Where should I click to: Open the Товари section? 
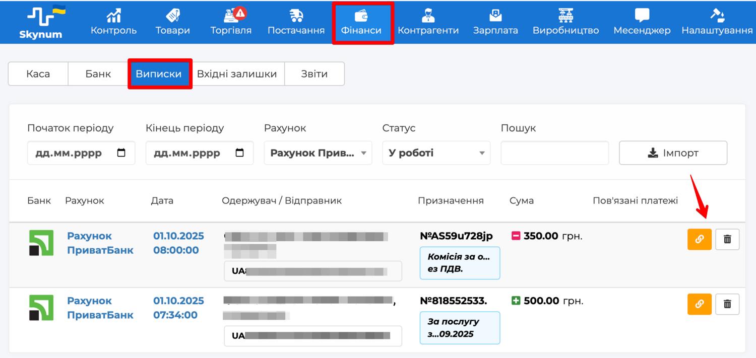pos(173,22)
